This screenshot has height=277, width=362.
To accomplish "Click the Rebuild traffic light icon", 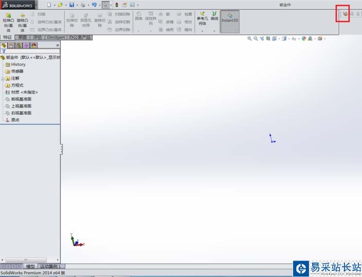I will point(117,5).
